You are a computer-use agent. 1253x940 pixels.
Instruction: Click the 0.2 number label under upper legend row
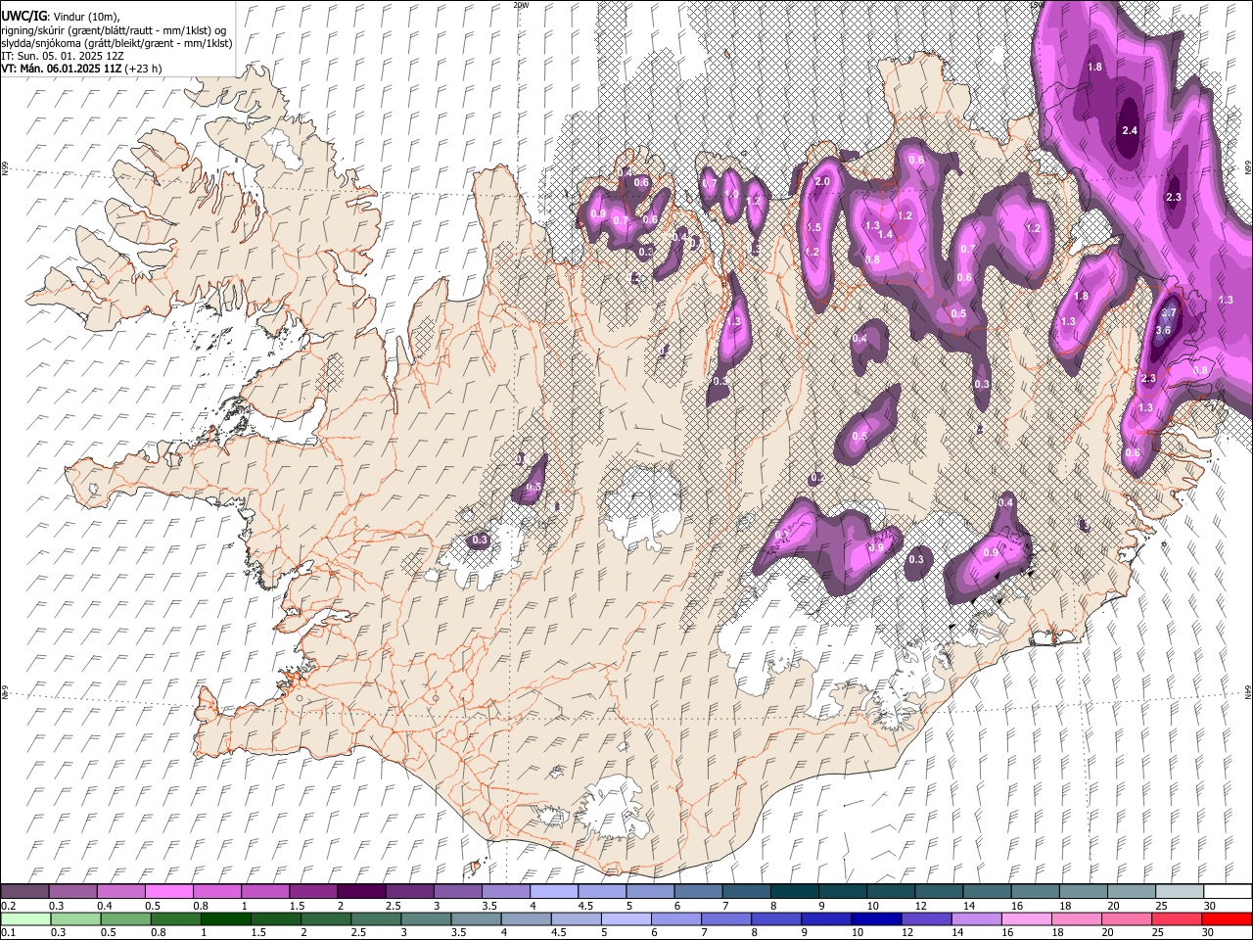[x=9, y=906]
